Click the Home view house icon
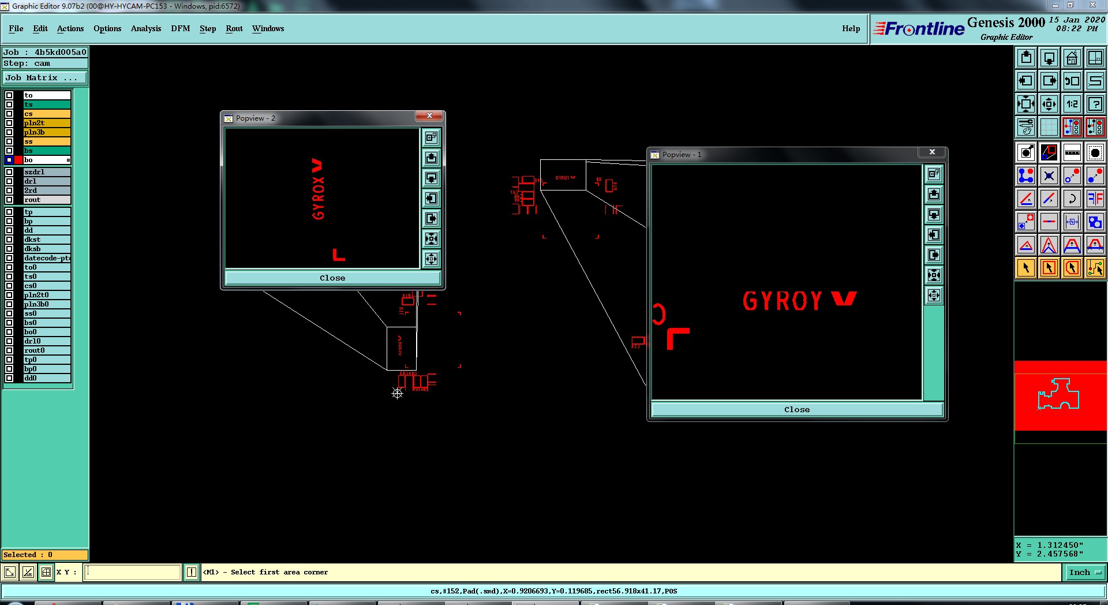Viewport: 1108px width, 605px height. point(1072,58)
